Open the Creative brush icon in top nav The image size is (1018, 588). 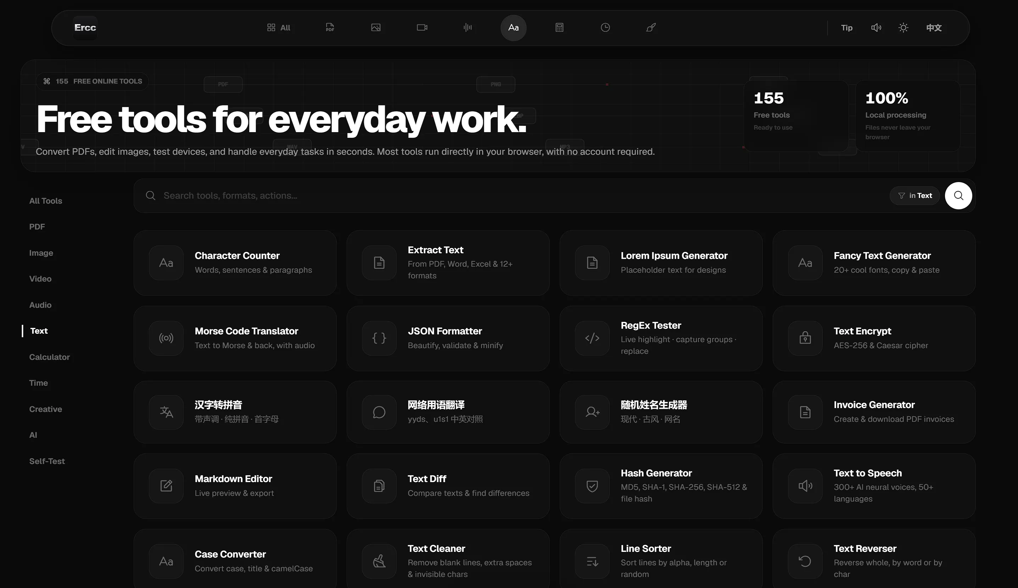click(651, 27)
